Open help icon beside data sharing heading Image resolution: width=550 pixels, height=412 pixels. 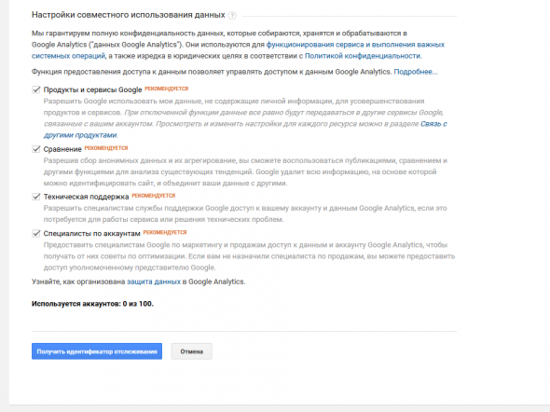point(232,16)
